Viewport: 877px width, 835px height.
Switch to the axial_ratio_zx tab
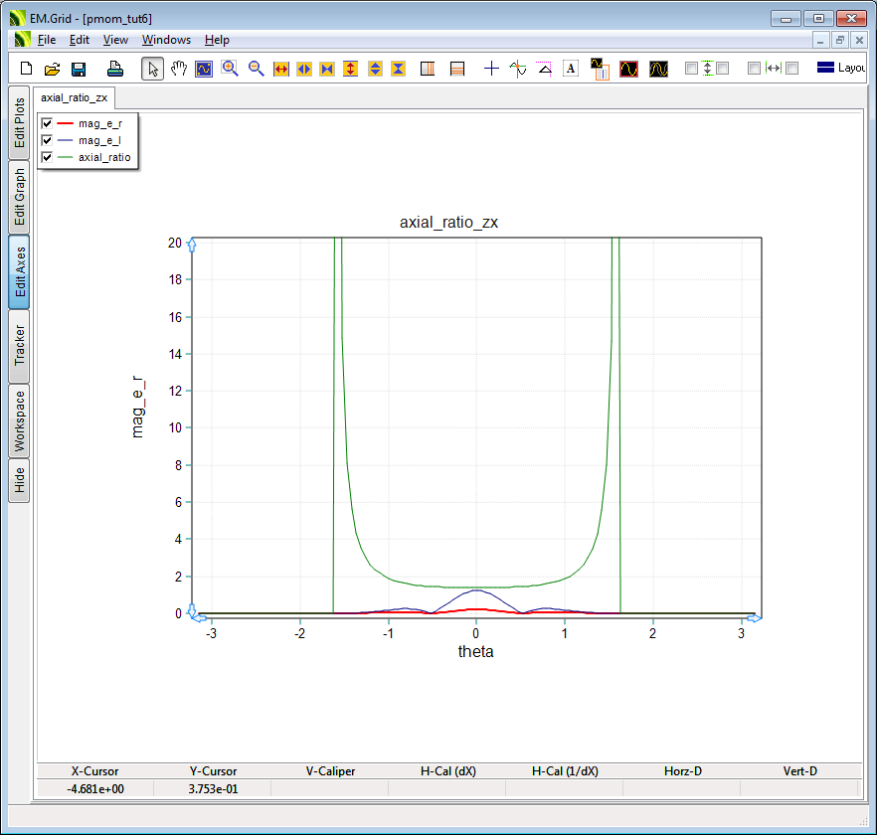point(75,97)
